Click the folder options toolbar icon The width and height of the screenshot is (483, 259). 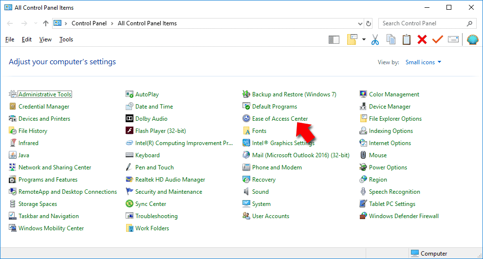[352, 39]
